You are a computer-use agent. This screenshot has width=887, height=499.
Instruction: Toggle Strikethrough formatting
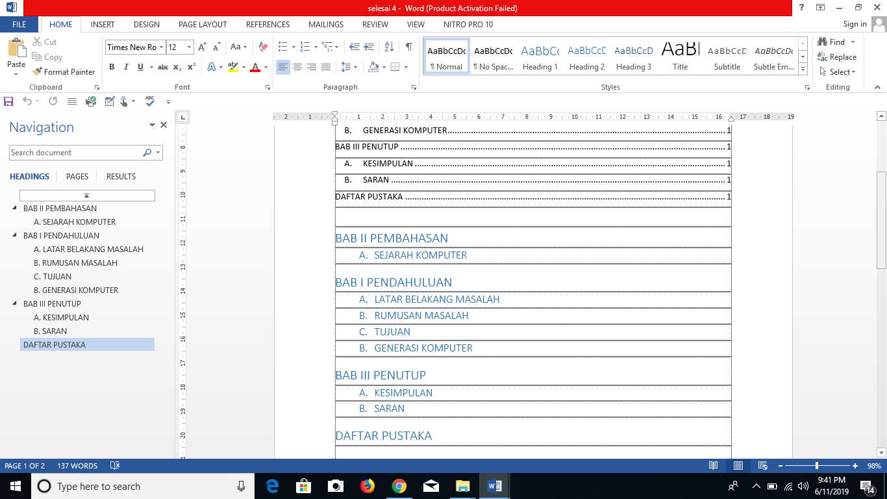click(163, 67)
